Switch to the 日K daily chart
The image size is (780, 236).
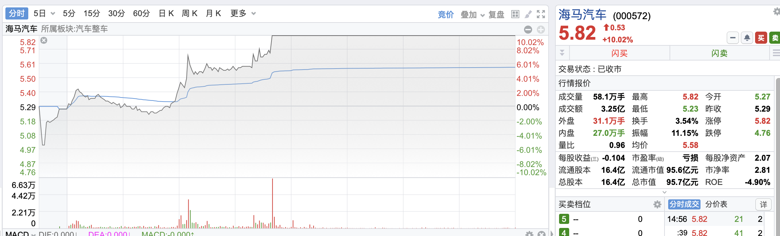pos(166,13)
